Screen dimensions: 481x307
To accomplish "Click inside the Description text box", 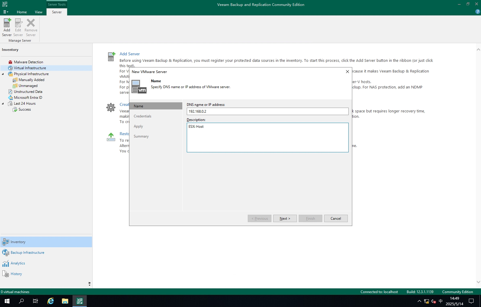I will click(x=267, y=138).
